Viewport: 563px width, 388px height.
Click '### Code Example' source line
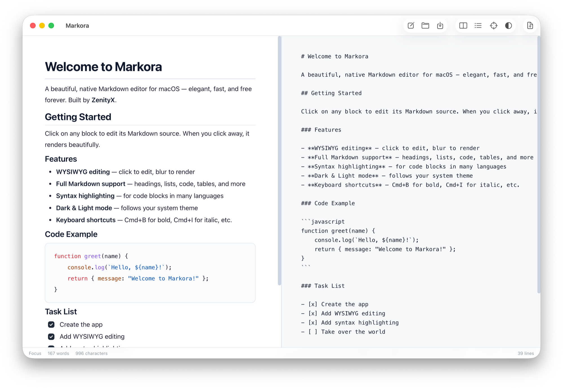(x=328, y=203)
